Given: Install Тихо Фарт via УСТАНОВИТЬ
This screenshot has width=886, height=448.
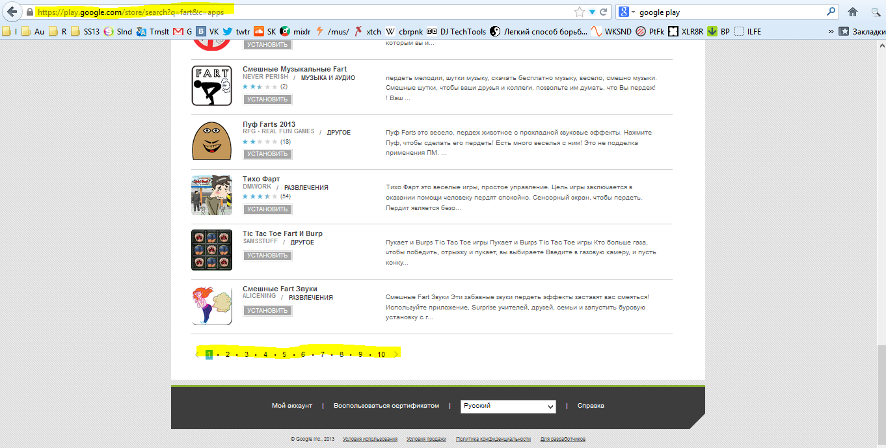Looking at the screenshot, I should [x=267, y=209].
